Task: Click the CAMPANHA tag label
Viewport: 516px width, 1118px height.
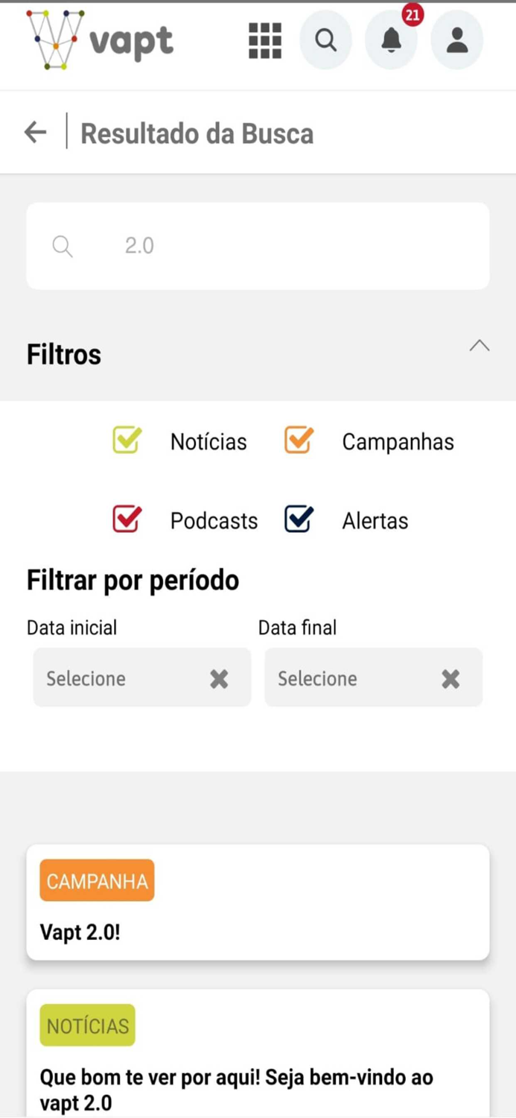Action: 96,880
